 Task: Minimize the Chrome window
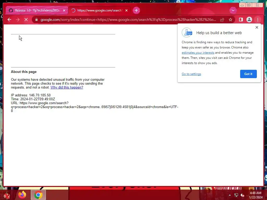tap(242, 5)
